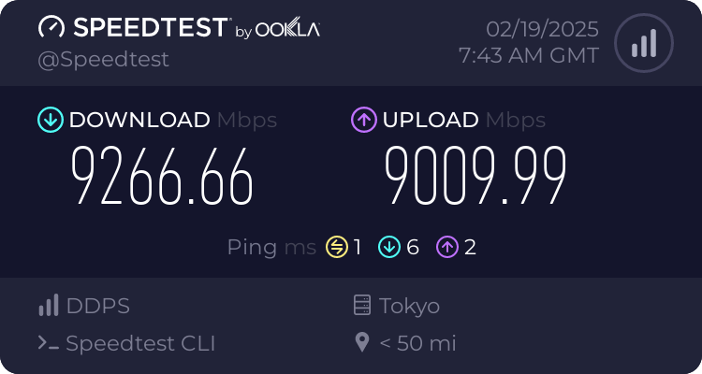Viewport: 702px width, 374px height.
Task: Click the DDPS provider name
Action: coord(98,306)
